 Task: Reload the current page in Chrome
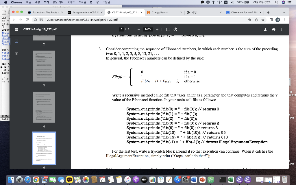click(x=27, y=20)
